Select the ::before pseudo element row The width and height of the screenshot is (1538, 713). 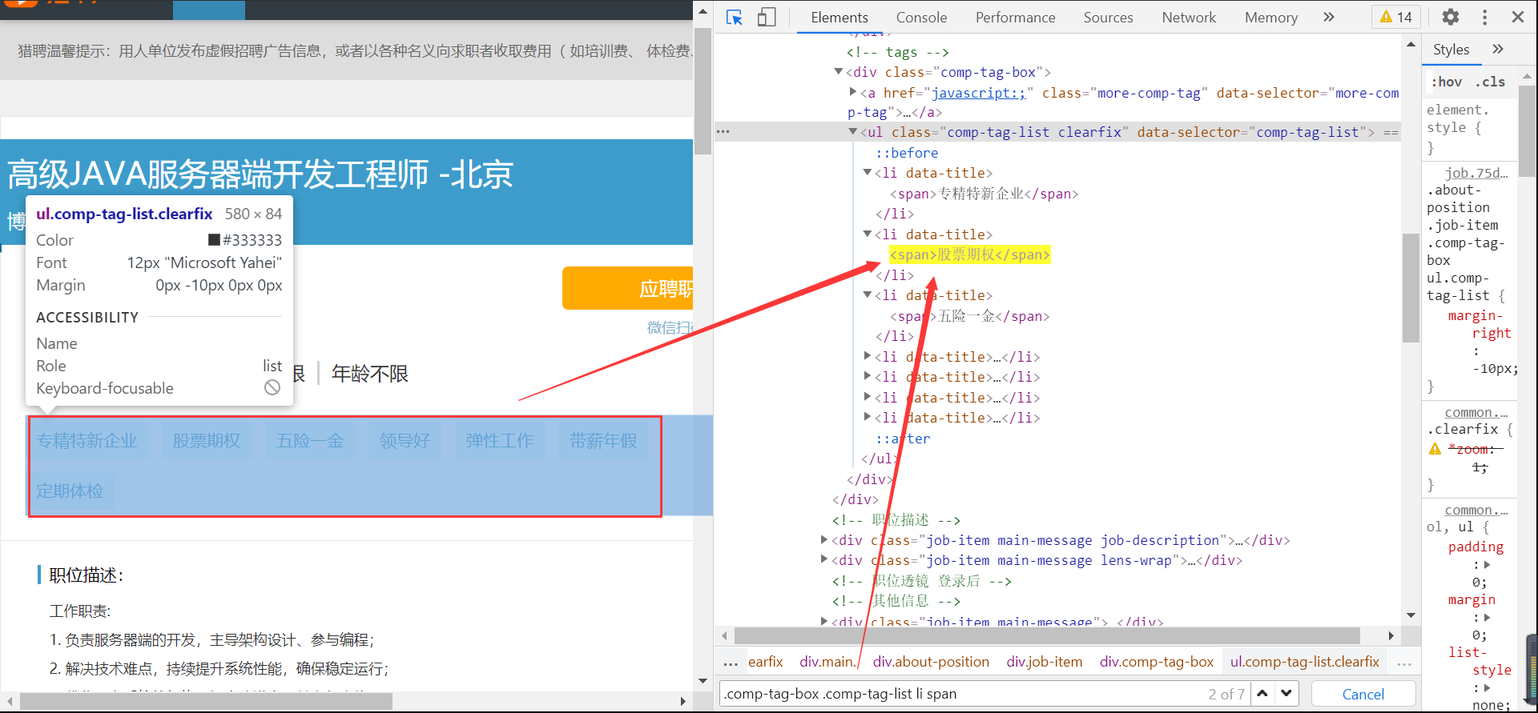(x=906, y=153)
